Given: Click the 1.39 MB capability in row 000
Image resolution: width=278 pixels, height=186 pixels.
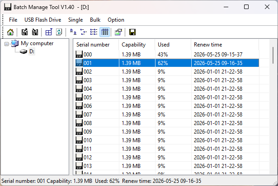Looking at the screenshot, I should pos(131,54).
